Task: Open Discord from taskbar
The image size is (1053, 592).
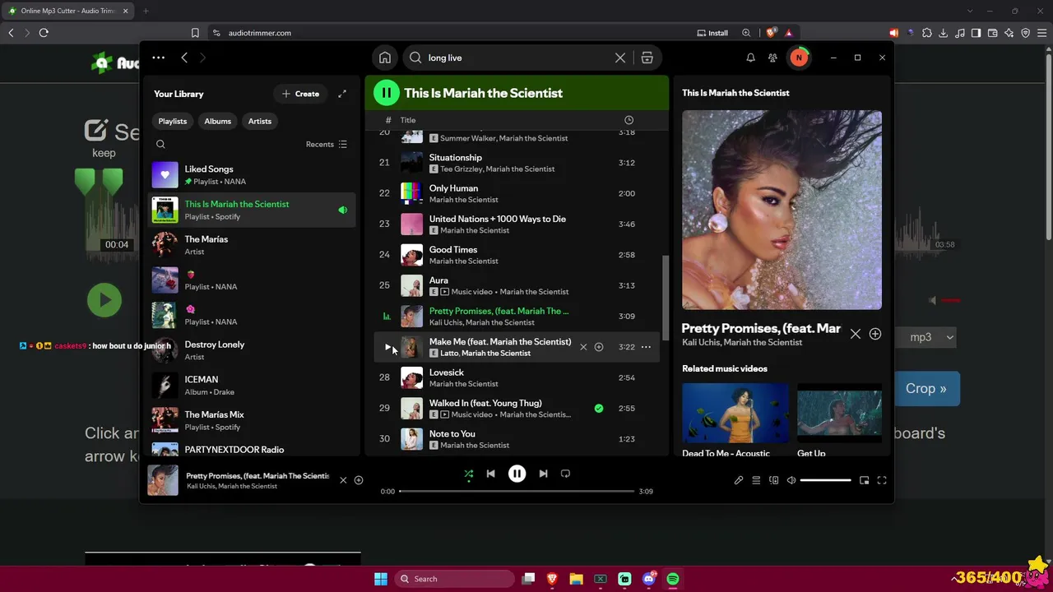Action: 648,579
